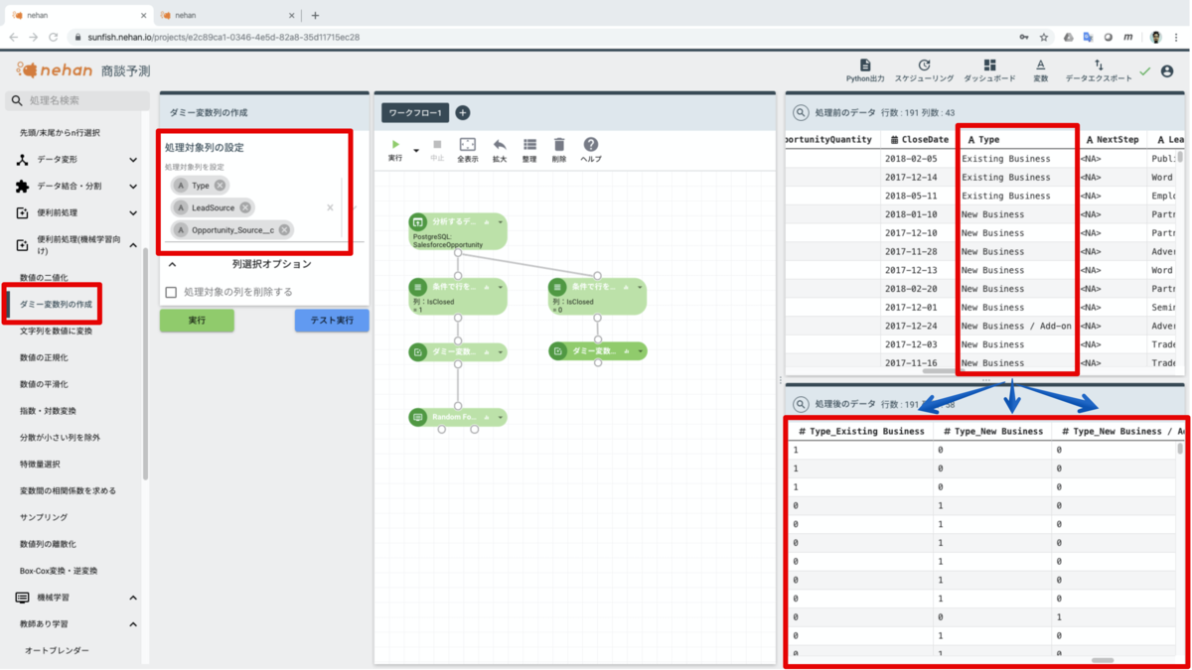Viewport: 1192px width, 670px height.
Task: Click vertical scrollbar of 処理前のデータ table
Action: tap(1180, 157)
